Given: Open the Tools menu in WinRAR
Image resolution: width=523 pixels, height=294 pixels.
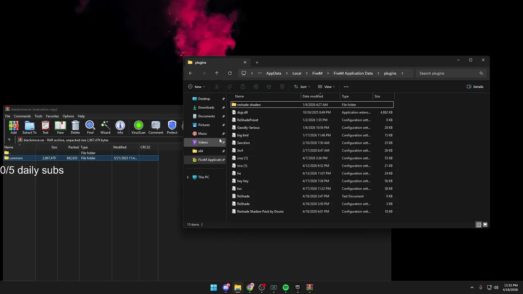Looking at the screenshot, I should tap(38, 116).
